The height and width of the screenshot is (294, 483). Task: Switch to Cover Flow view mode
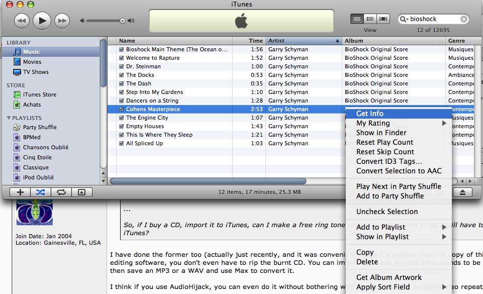tap(383, 19)
